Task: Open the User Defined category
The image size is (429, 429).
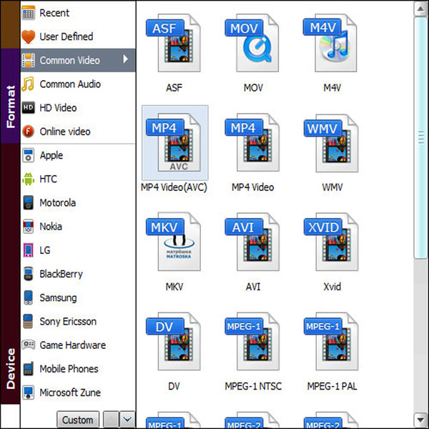Action: click(x=78, y=36)
